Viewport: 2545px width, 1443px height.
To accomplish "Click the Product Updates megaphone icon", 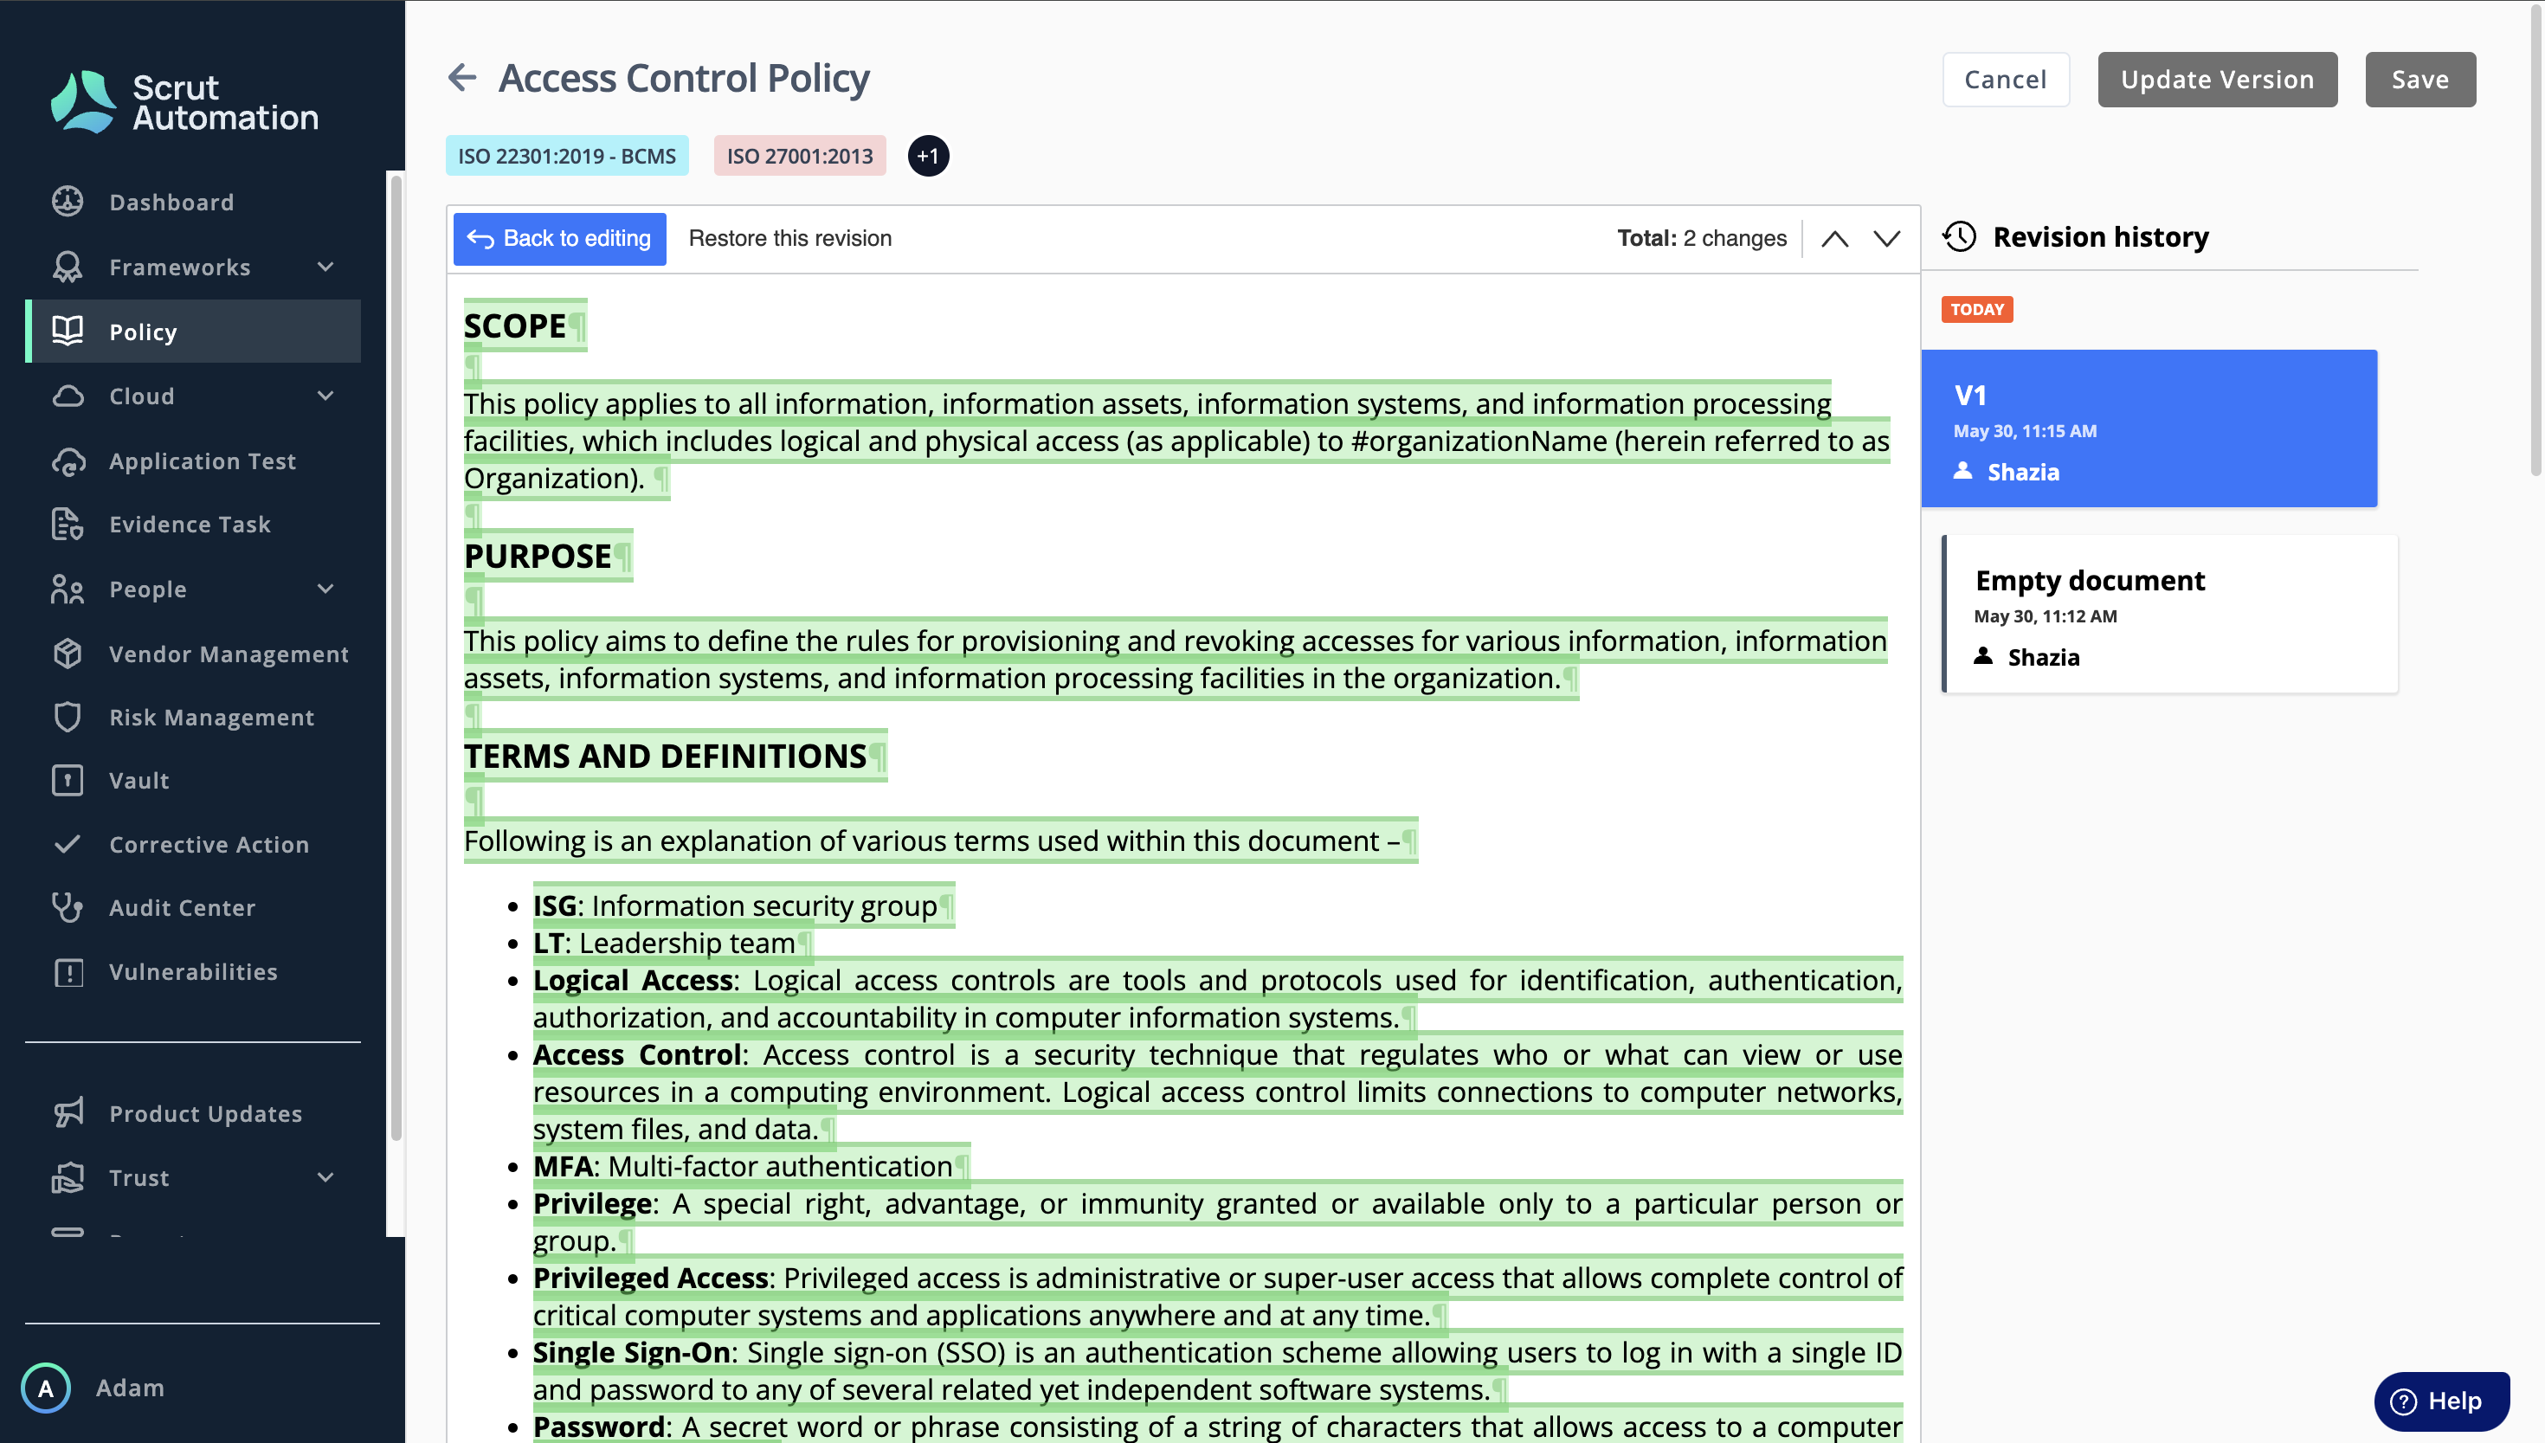I will 68,1113.
